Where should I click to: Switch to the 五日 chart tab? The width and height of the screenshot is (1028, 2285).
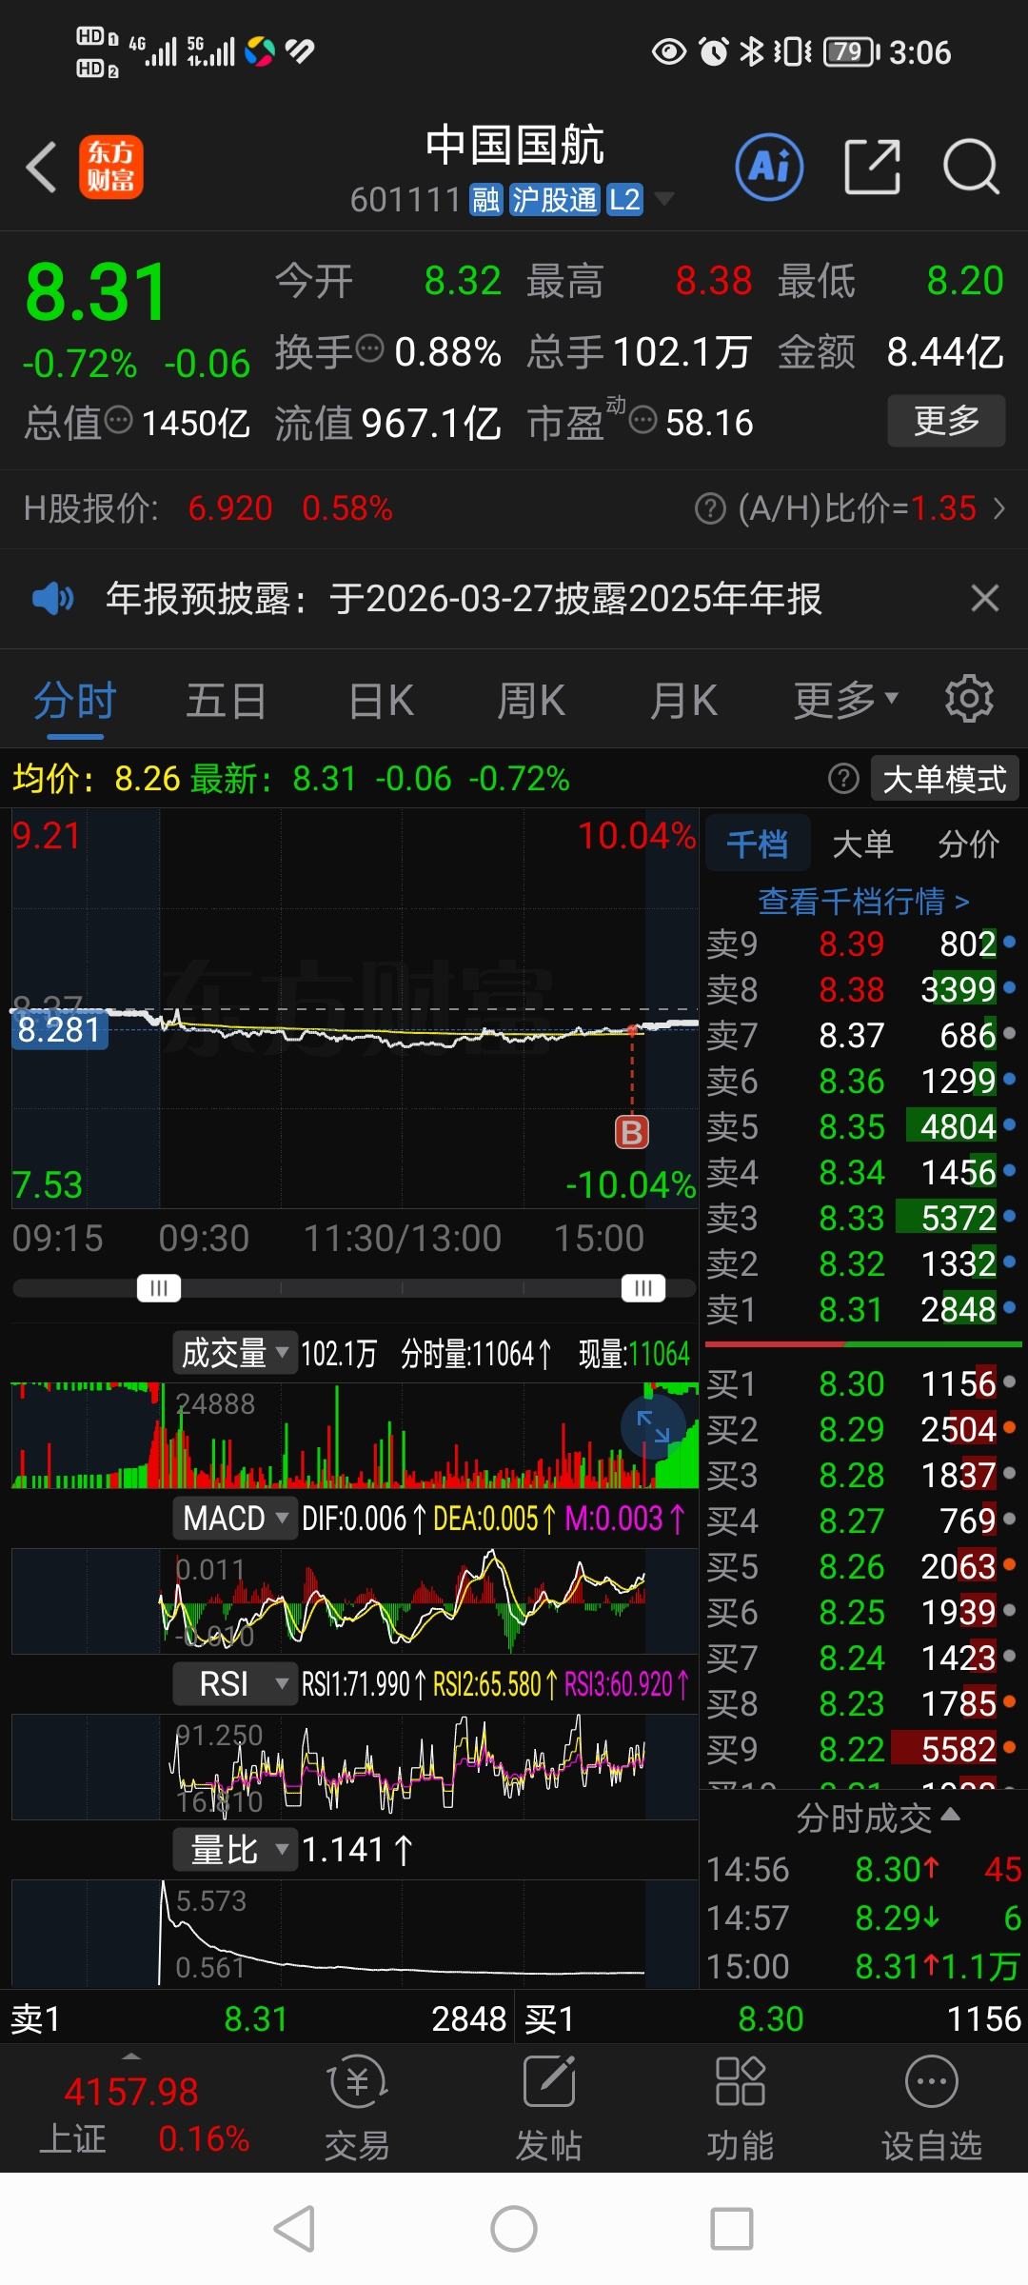[226, 702]
